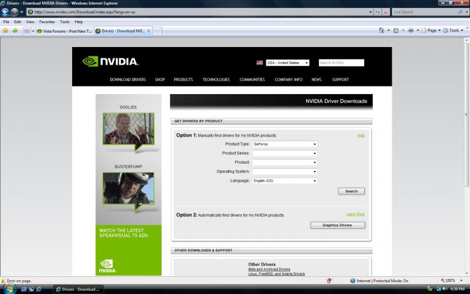Viewport: 470px width, 294px height.
Task: Open the Product Series dropdown
Action: point(285,154)
